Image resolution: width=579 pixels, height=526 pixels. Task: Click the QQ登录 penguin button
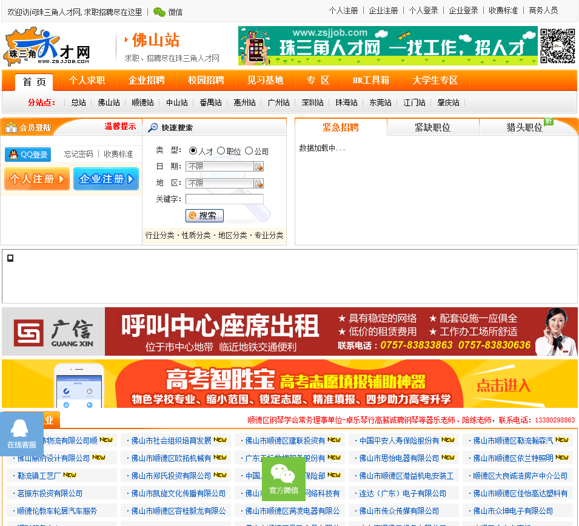pos(28,155)
